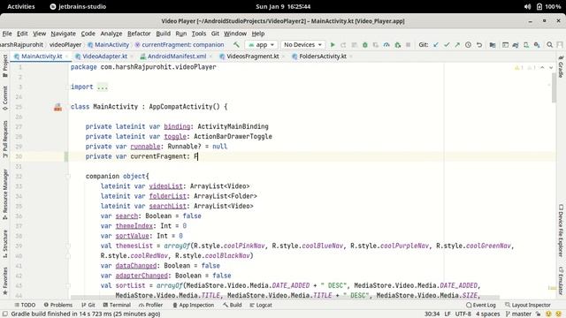The image size is (566, 318).
Task: Open the Problems tool window
Action: point(58,305)
